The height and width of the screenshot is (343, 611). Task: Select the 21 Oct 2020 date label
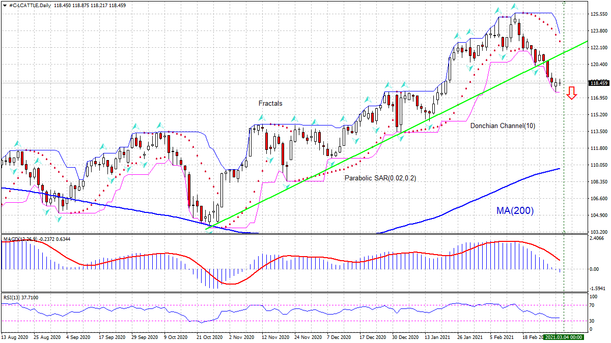click(x=210, y=337)
